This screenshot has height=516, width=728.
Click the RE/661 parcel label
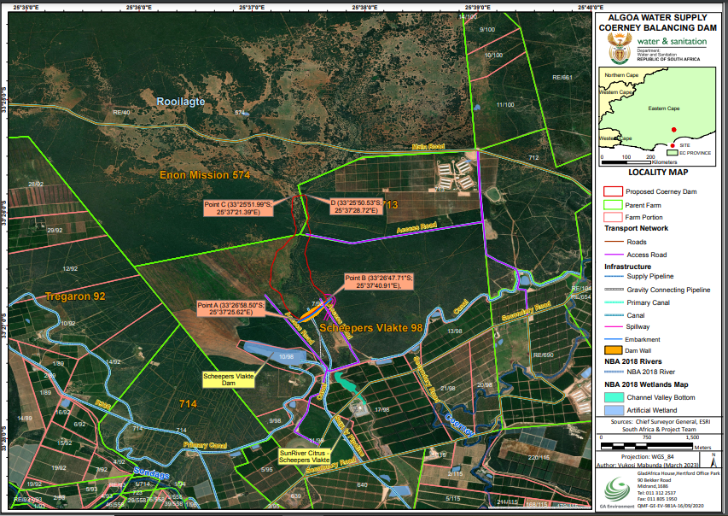click(562, 77)
